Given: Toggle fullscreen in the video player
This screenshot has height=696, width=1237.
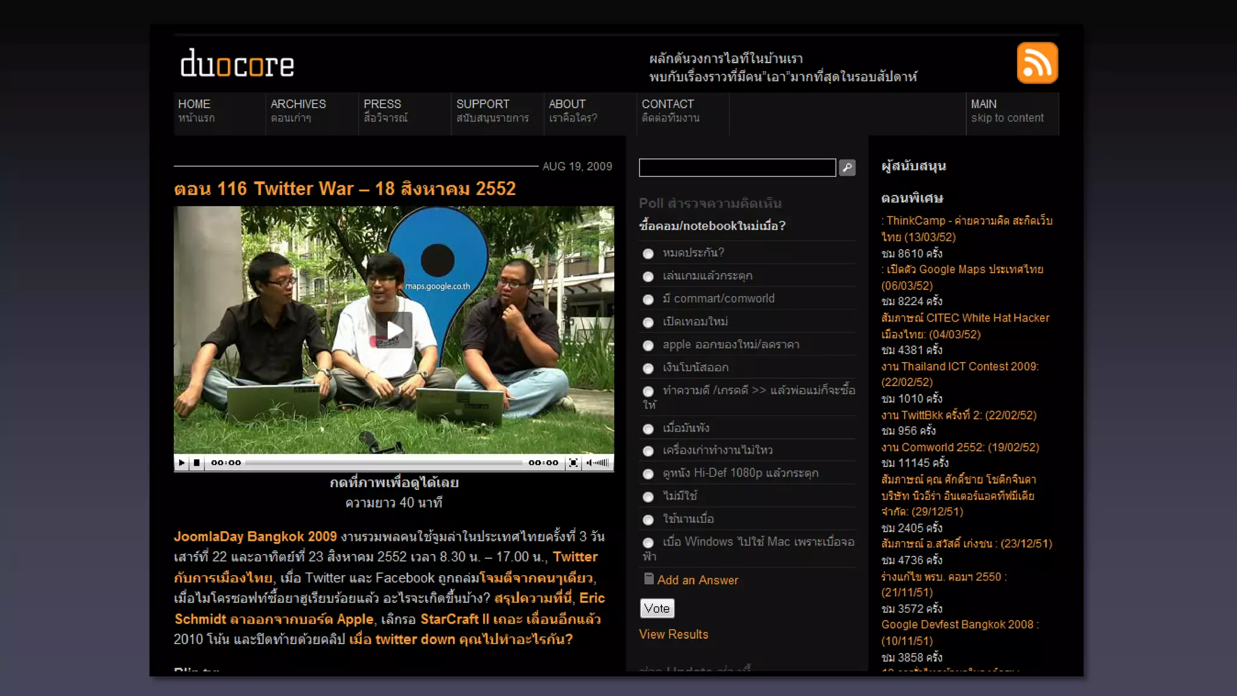Looking at the screenshot, I should (573, 463).
